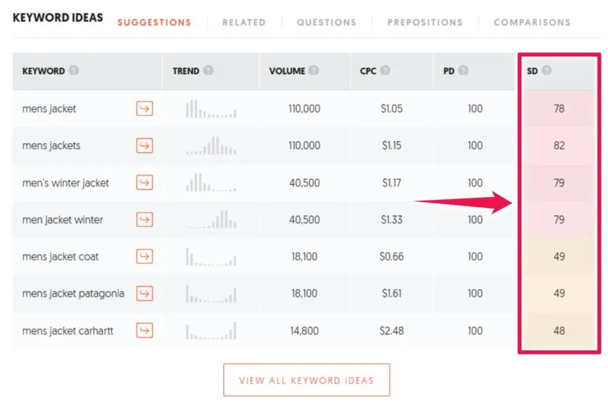Image resolution: width=608 pixels, height=404 pixels.
Task: Go to the Comparisons tab
Action: [532, 23]
